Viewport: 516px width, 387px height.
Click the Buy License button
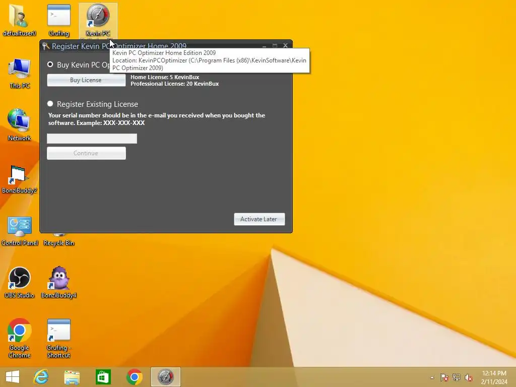[x=86, y=80]
